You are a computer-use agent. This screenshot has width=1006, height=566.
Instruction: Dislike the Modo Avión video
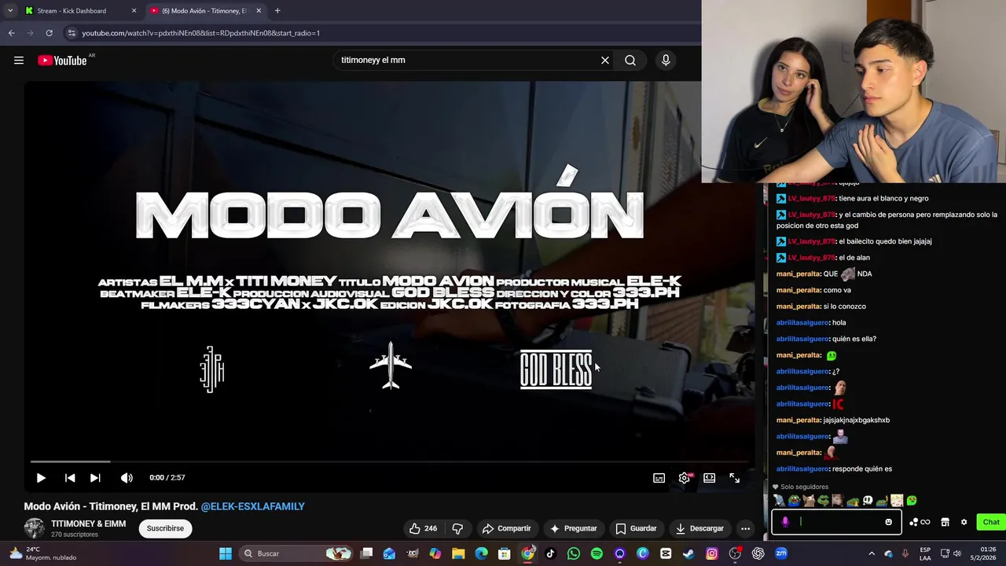[x=457, y=528]
